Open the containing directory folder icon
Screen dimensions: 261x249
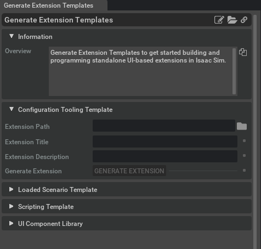pyautogui.click(x=232, y=20)
